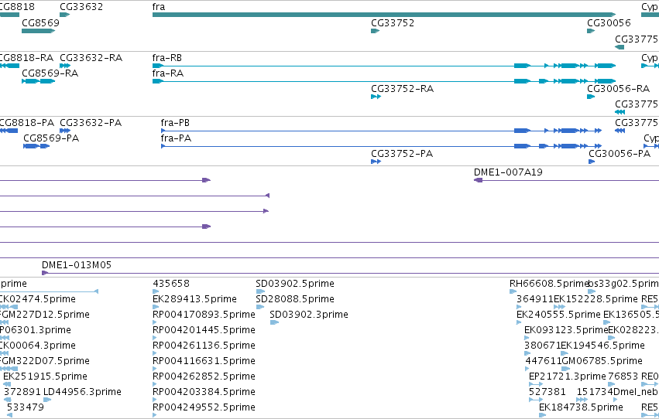Open the CG33752 gene label
This screenshot has width=659, height=419.
pos(393,22)
